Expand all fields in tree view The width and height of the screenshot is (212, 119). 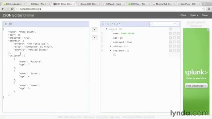[x=103, y=24]
